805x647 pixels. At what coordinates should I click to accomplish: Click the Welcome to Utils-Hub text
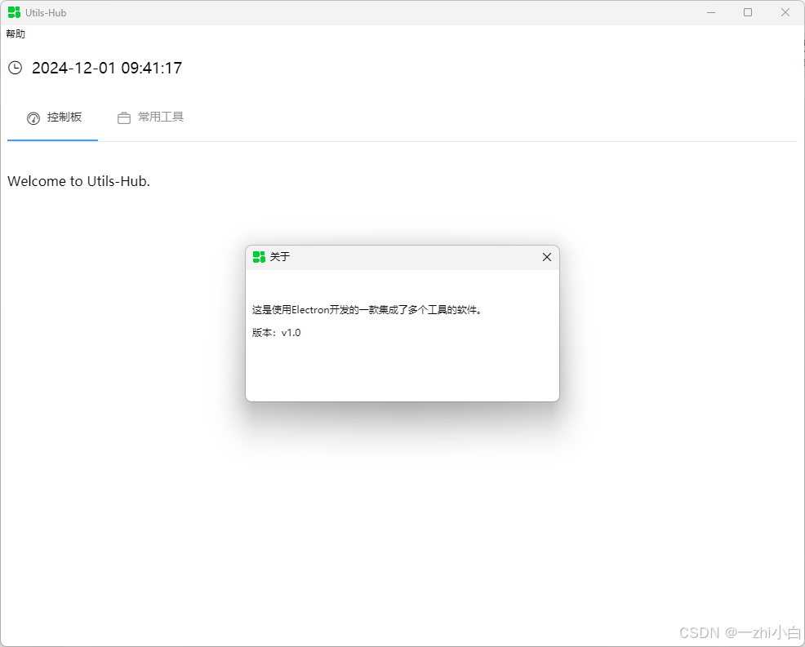point(78,181)
